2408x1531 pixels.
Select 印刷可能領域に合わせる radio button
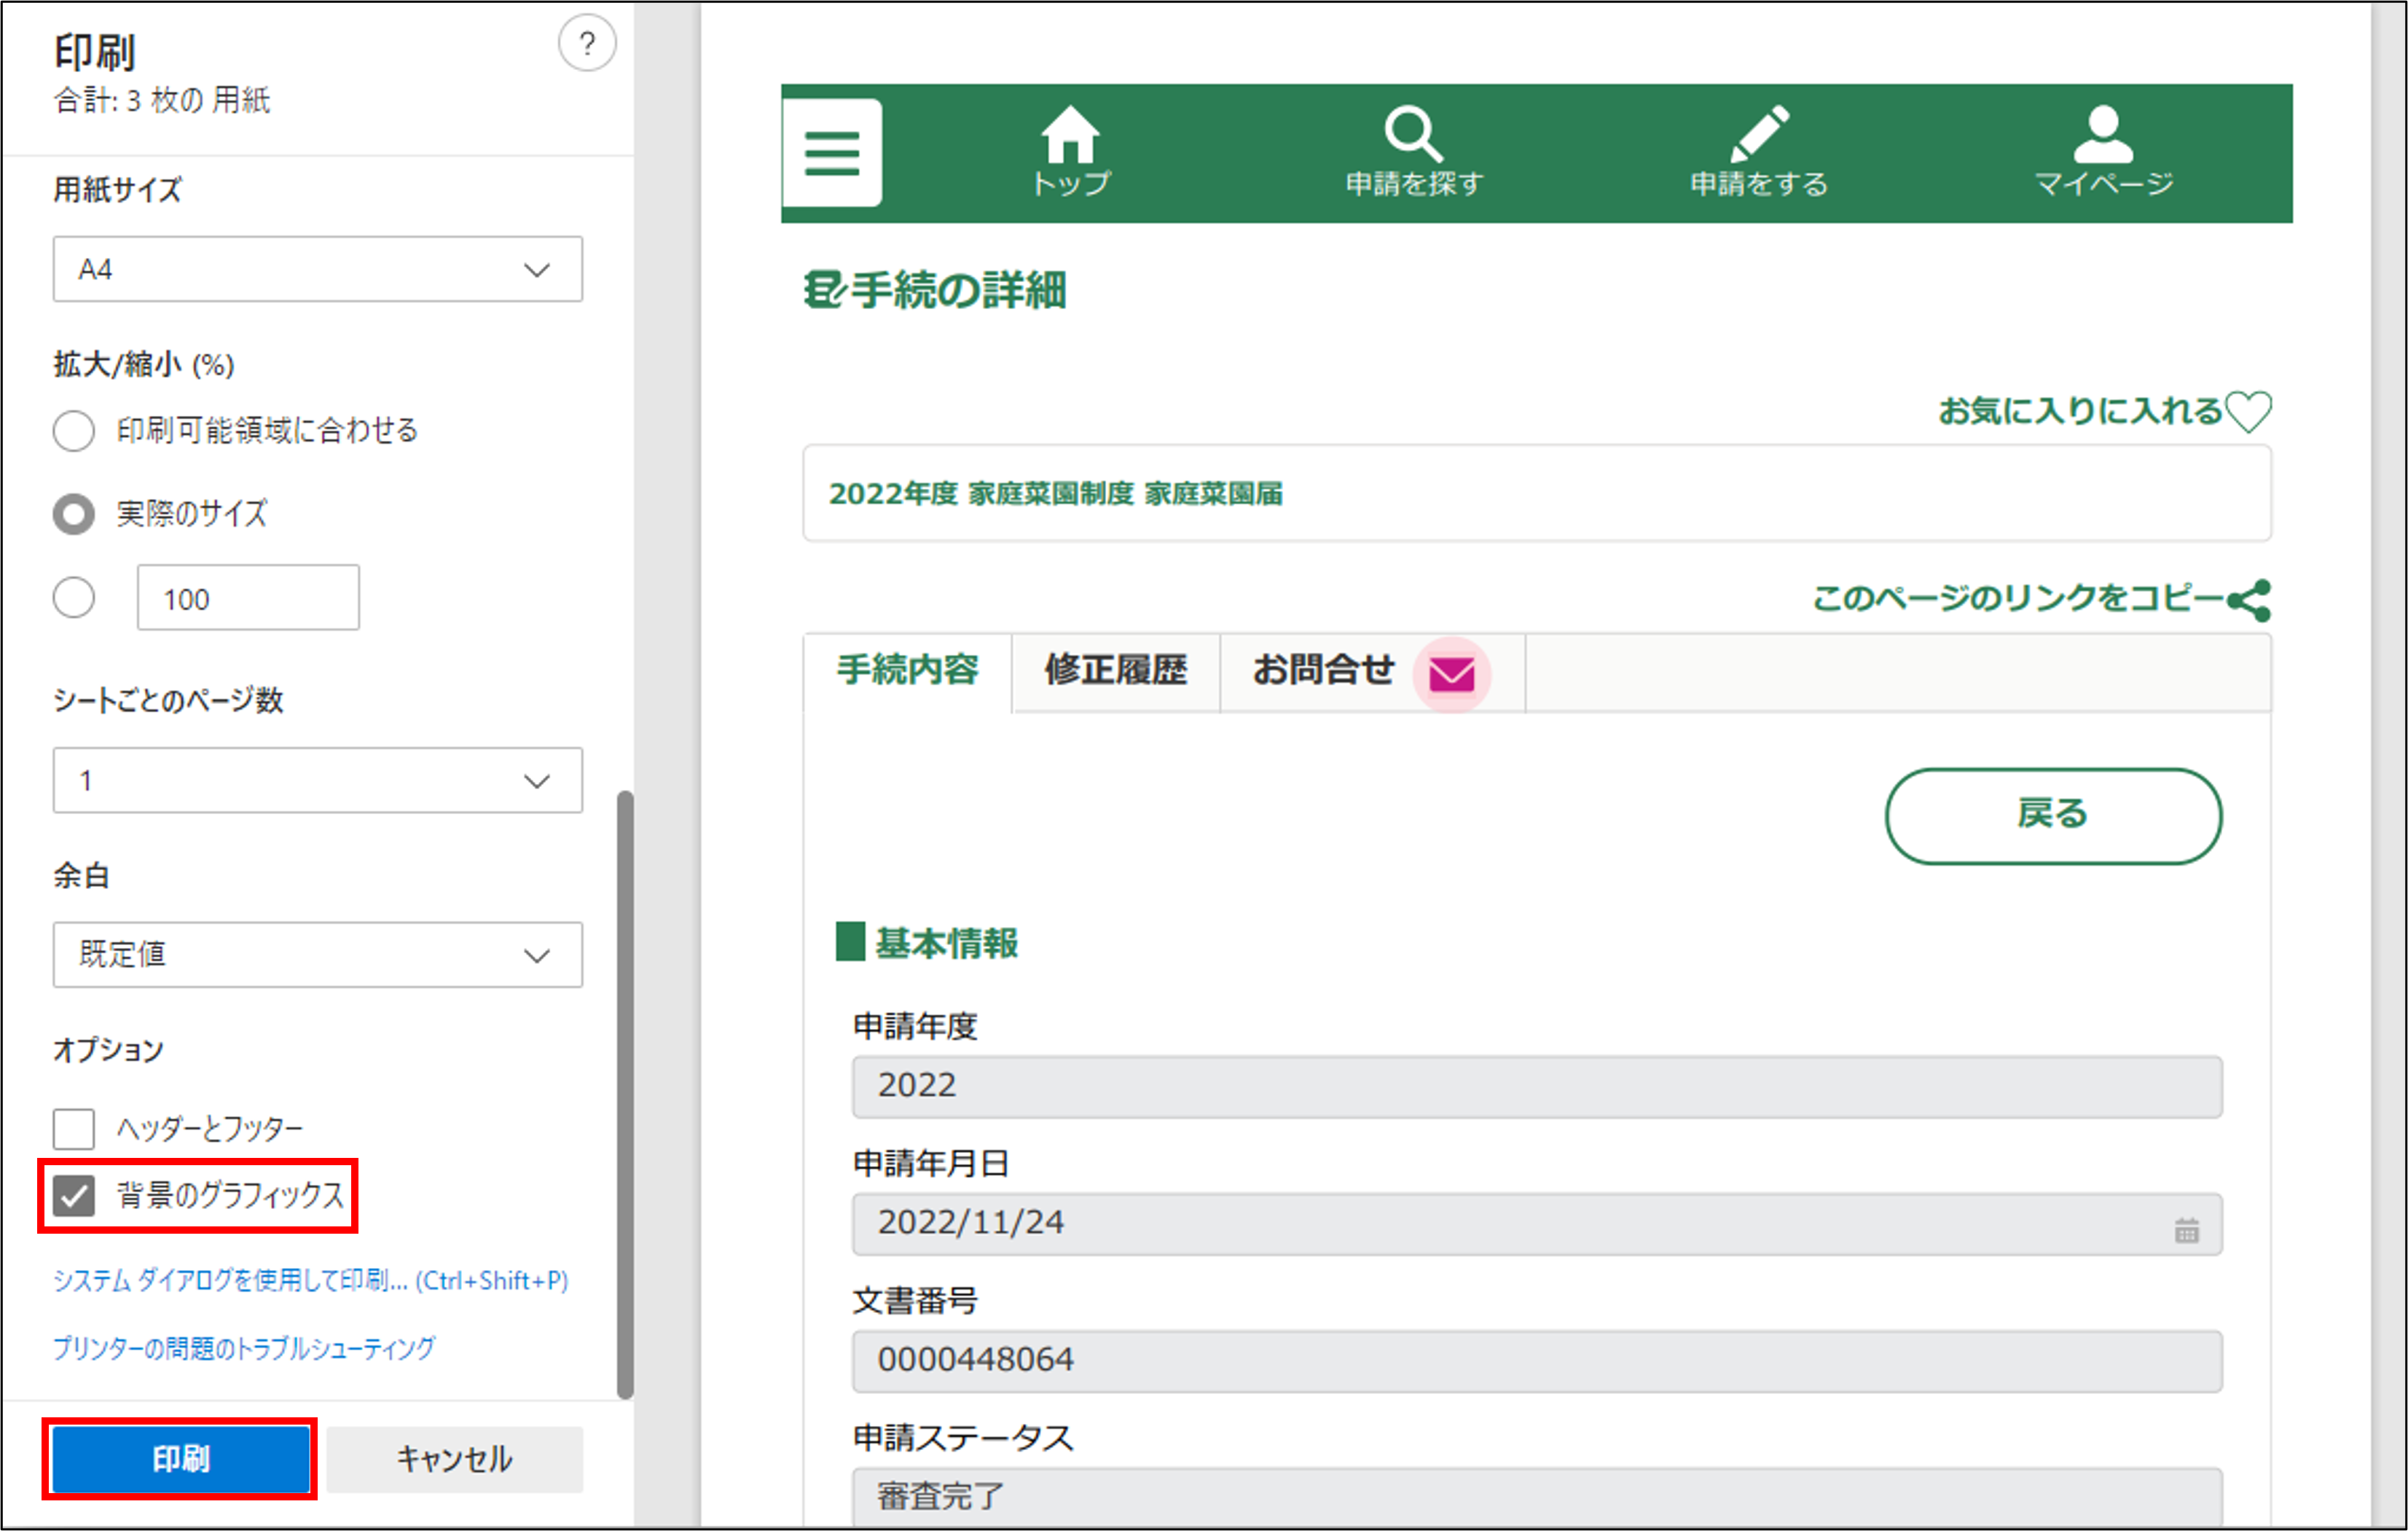tap(74, 431)
